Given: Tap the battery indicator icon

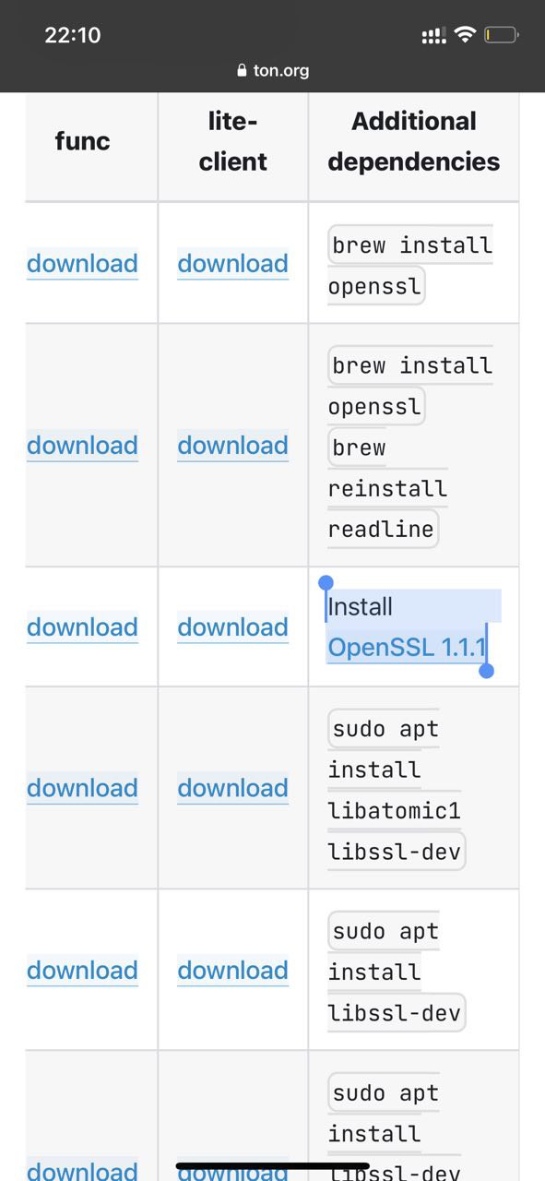Looking at the screenshot, I should [x=501, y=35].
